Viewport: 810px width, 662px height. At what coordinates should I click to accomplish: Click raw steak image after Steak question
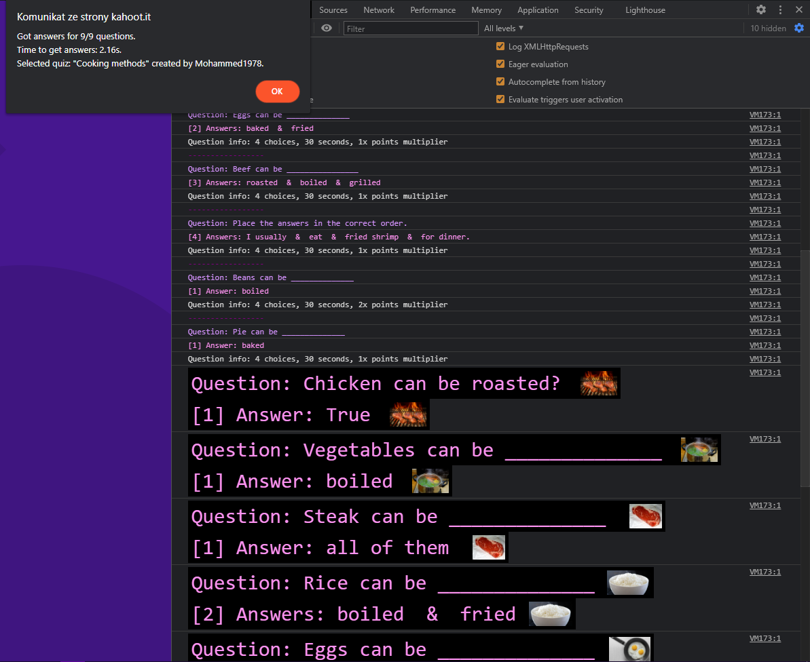646,516
